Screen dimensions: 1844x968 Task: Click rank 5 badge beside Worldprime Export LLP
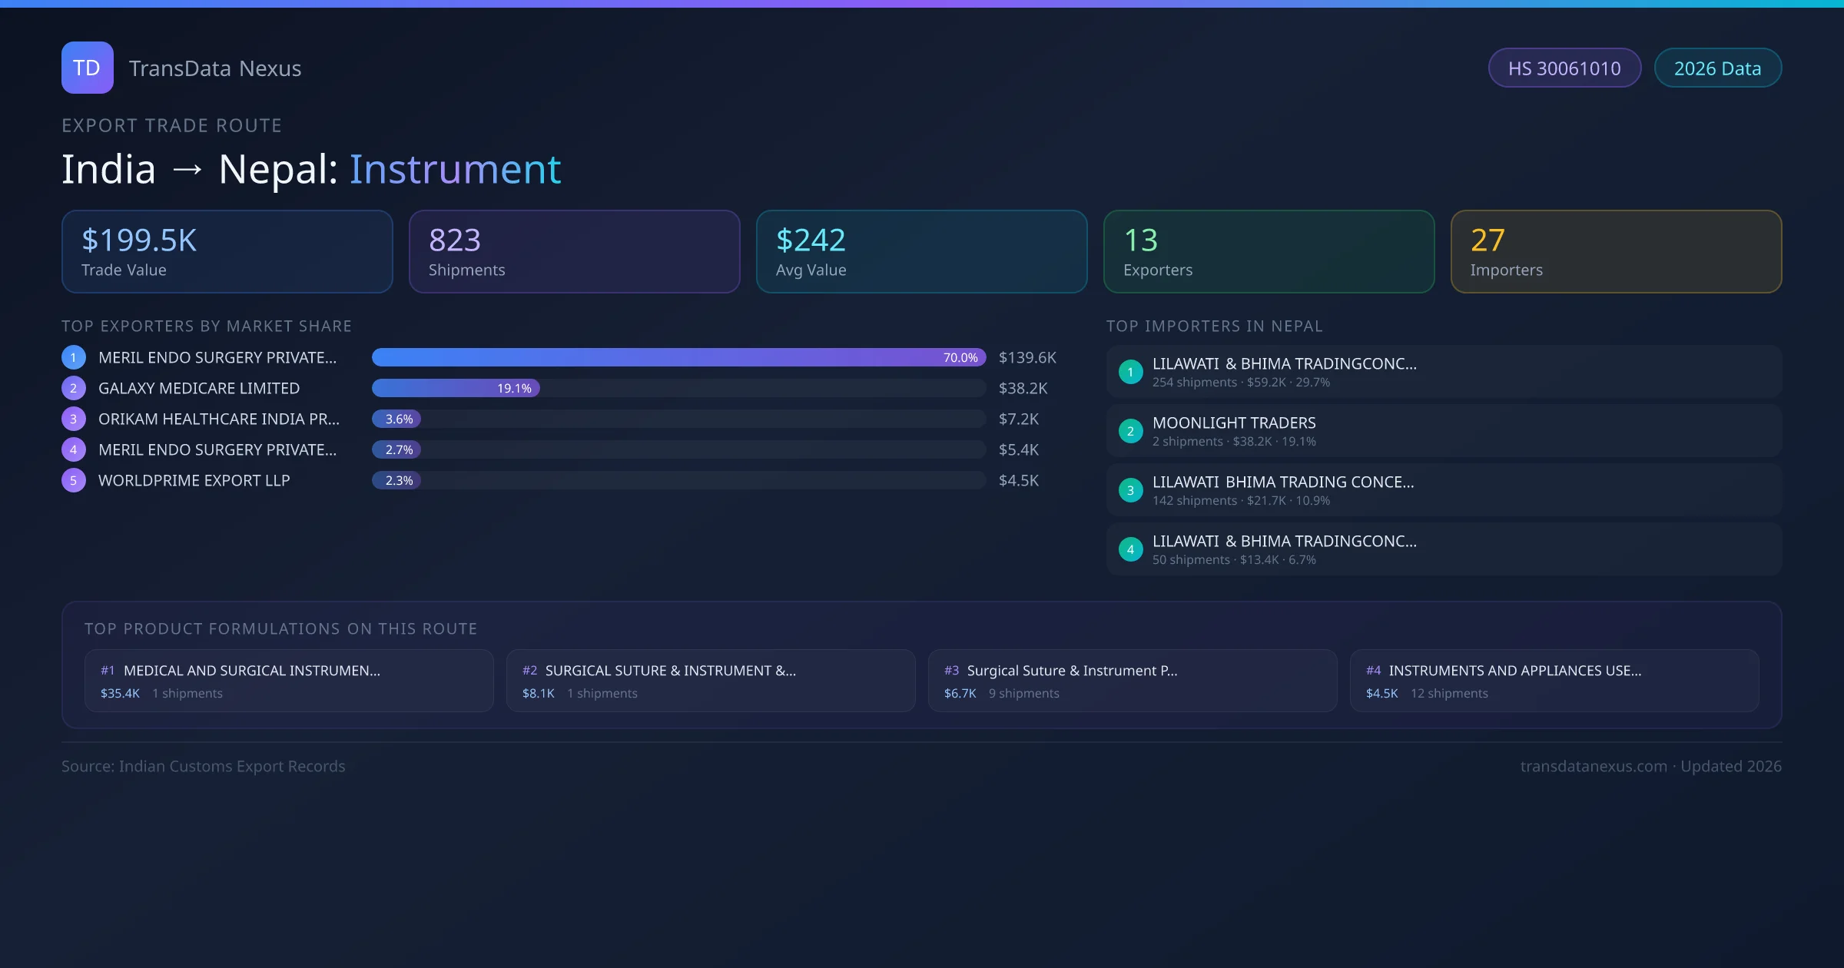coord(74,480)
